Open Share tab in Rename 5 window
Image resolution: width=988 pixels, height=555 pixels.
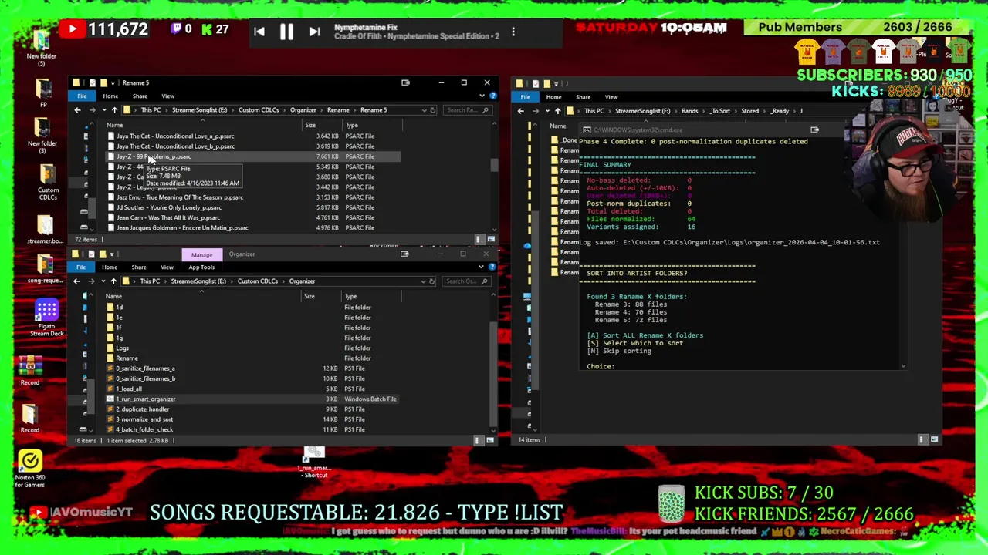point(140,96)
